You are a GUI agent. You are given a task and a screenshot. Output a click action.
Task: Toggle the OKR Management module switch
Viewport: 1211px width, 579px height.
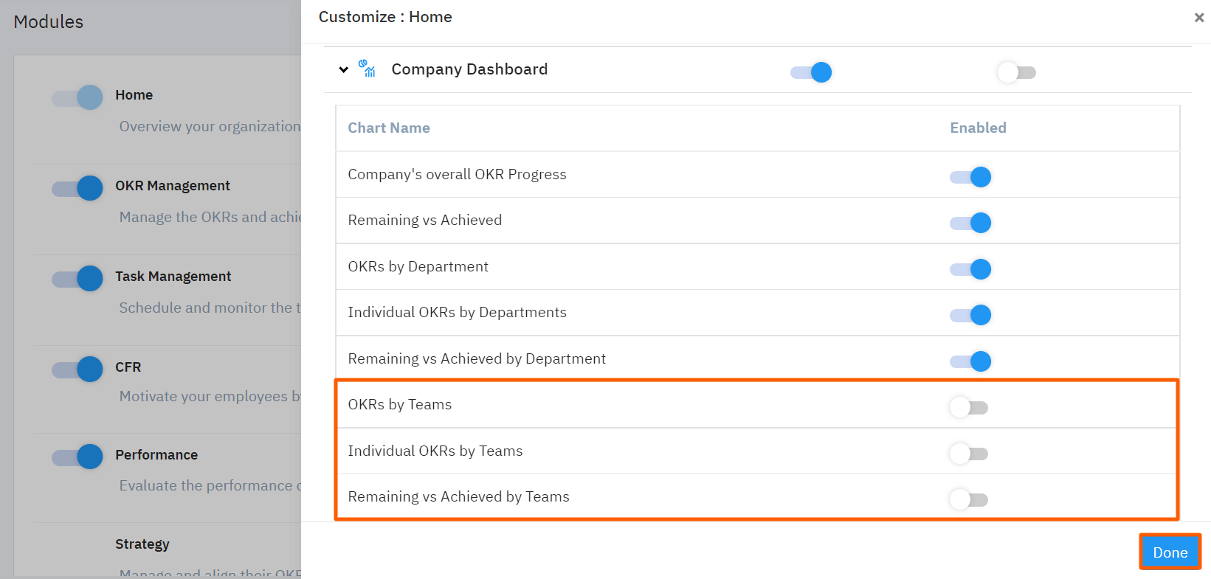click(77, 188)
